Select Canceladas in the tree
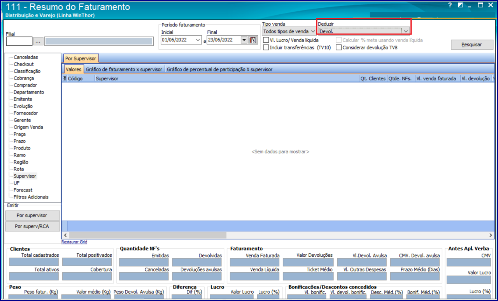 coord(26,57)
